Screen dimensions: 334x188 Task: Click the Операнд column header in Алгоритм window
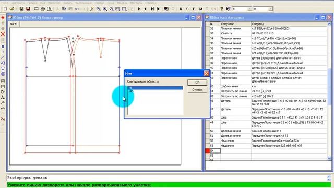(x=289, y=24)
